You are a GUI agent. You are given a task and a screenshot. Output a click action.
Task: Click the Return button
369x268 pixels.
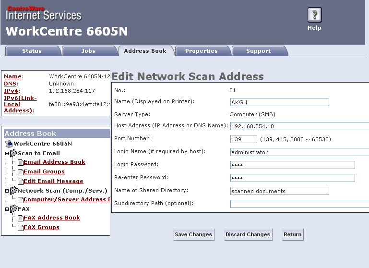coord(293,234)
